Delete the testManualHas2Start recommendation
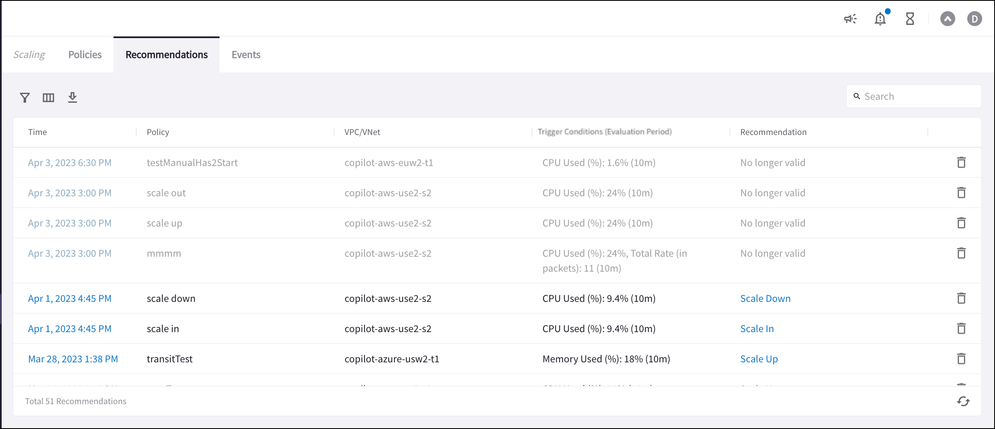The width and height of the screenshot is (995, 429). [x=961, y=162]
